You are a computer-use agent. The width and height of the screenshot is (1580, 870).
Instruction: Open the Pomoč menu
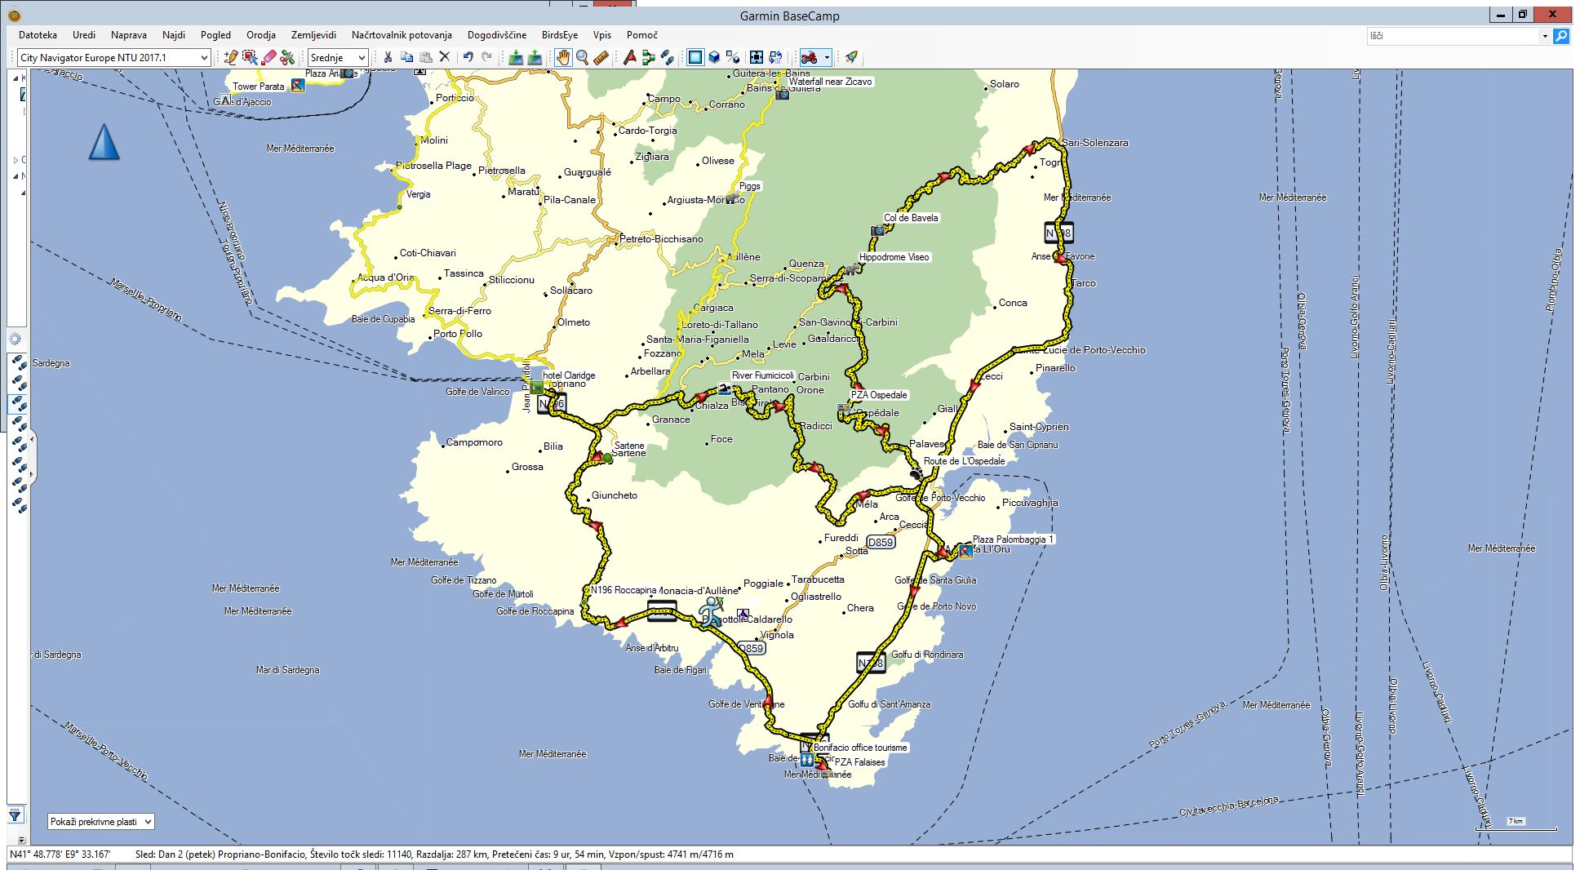coord(642,35)
